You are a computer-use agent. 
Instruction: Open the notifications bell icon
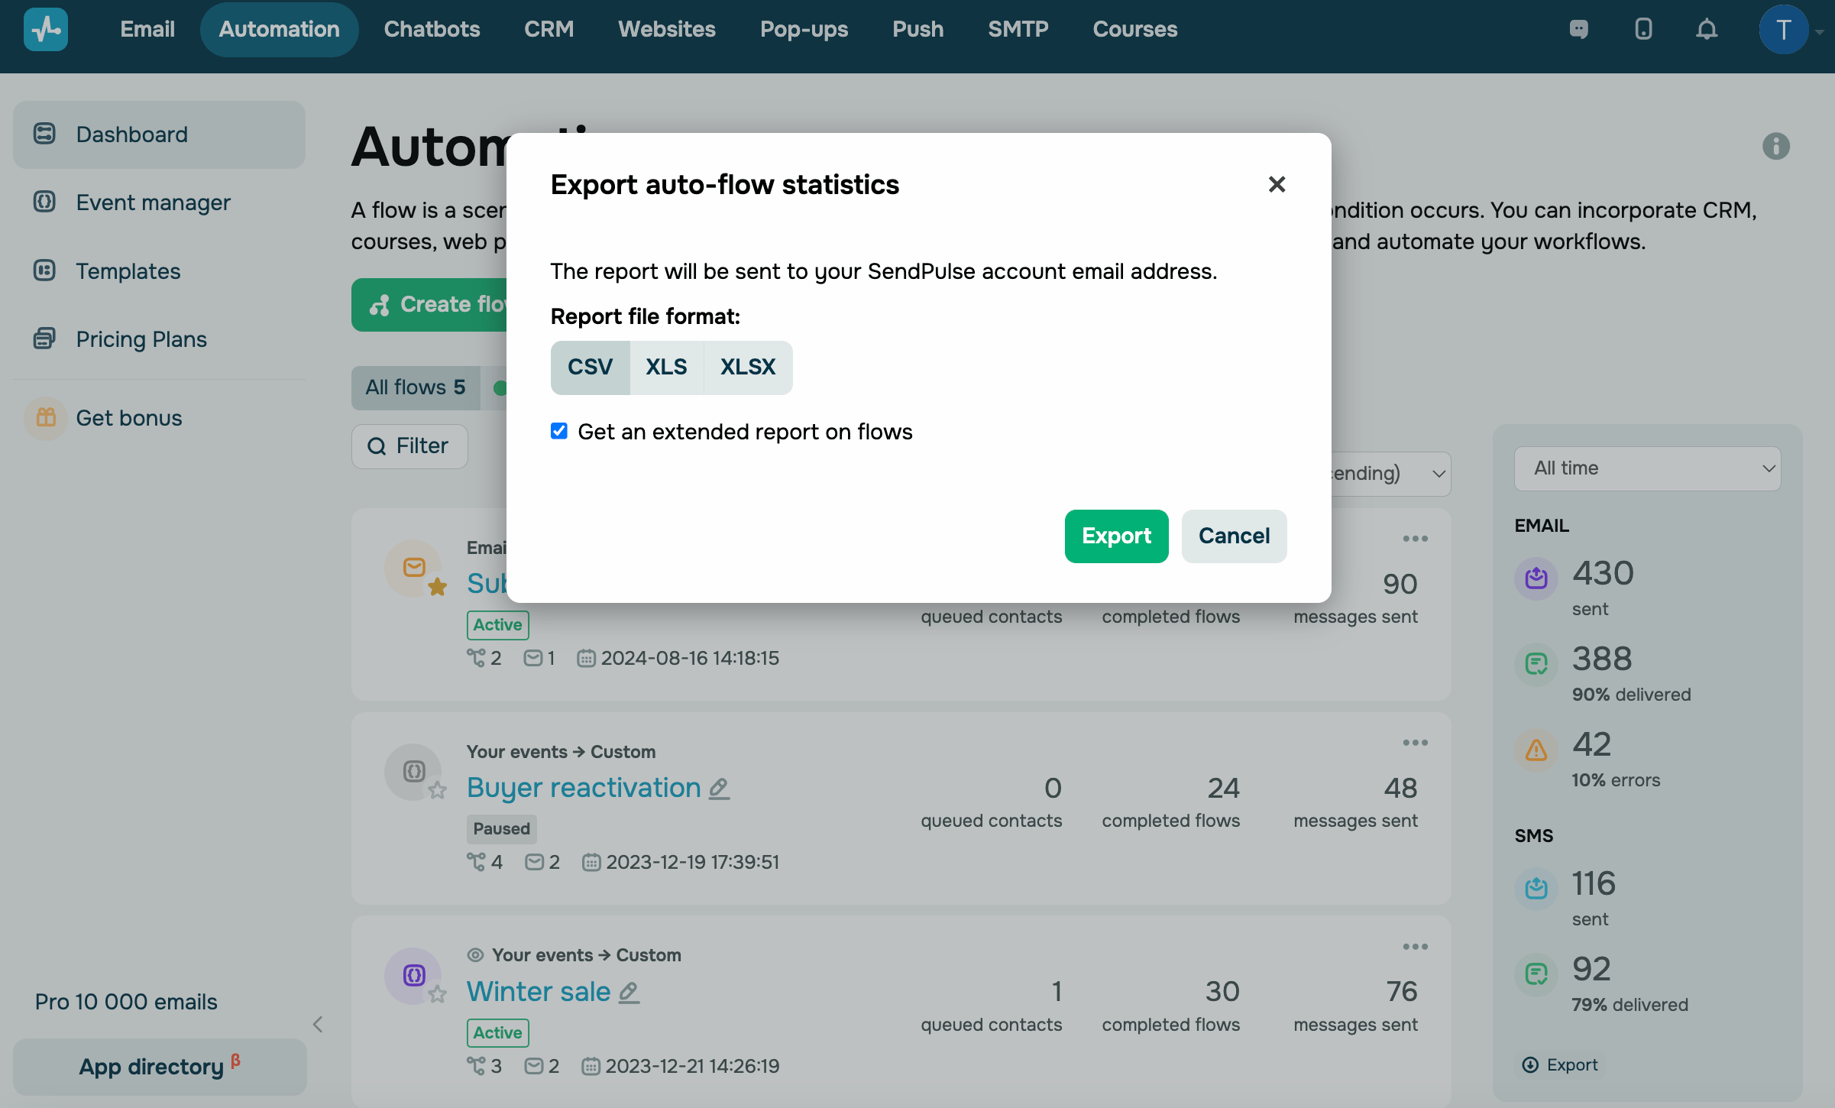pos(1706,29)
